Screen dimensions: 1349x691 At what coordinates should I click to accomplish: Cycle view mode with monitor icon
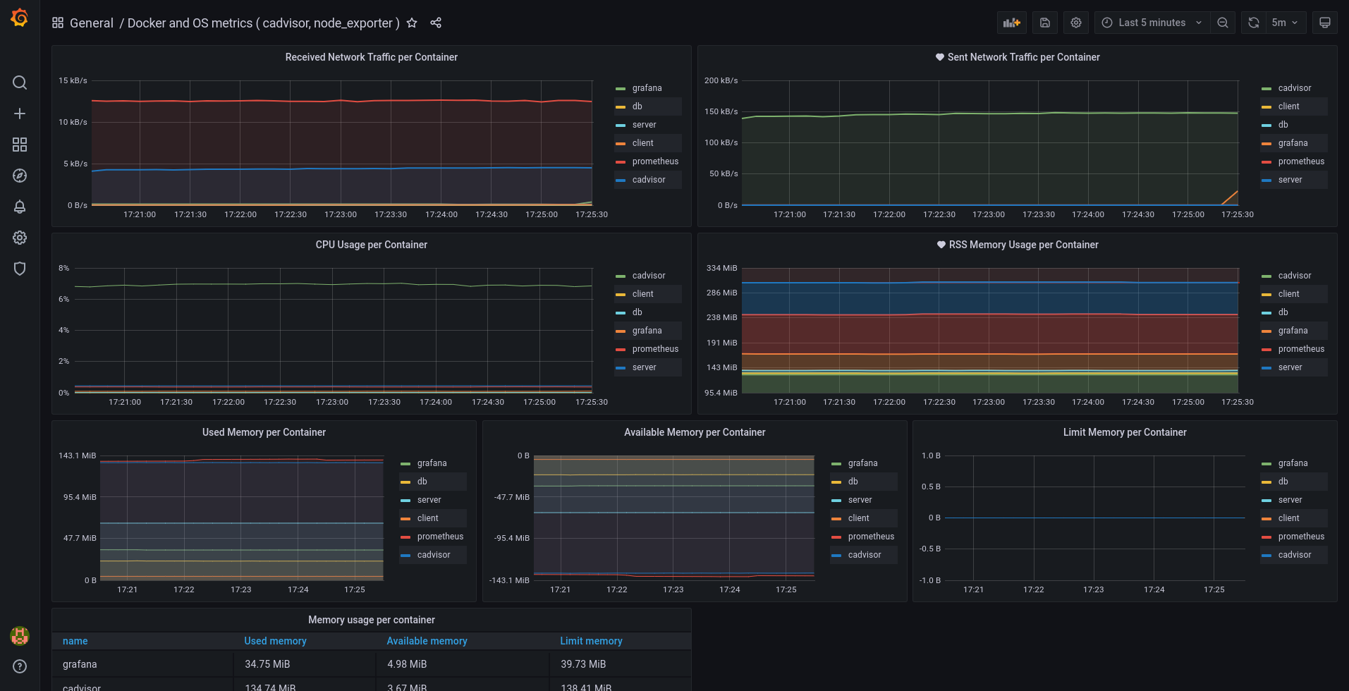(x=1325, y=23)
